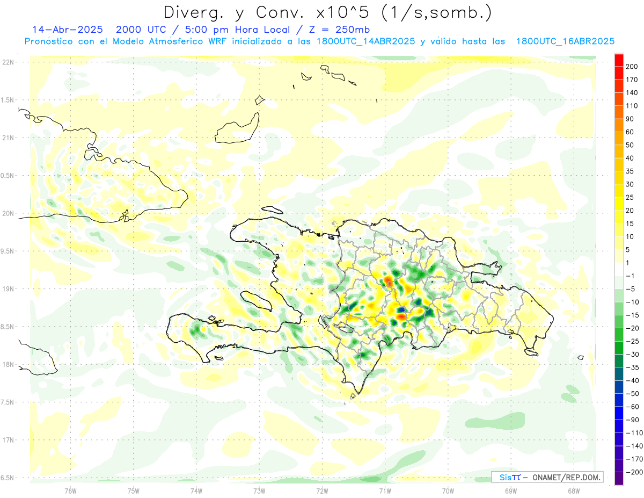
Task: Click the "-40" legend value
Action: pos(632,381)
